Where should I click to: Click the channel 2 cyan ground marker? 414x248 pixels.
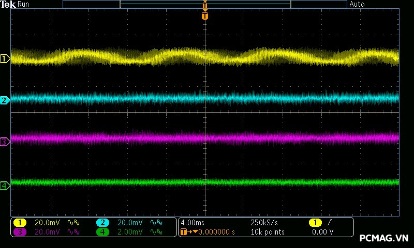tap(5, 100)
